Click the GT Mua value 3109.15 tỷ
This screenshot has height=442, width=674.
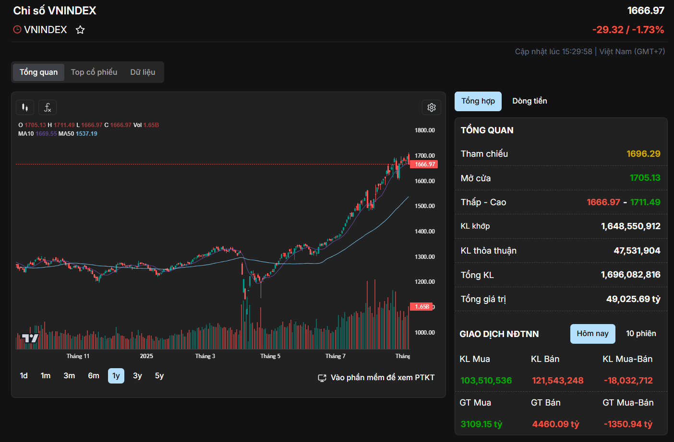pyautogui.click(x=481, y=424)
